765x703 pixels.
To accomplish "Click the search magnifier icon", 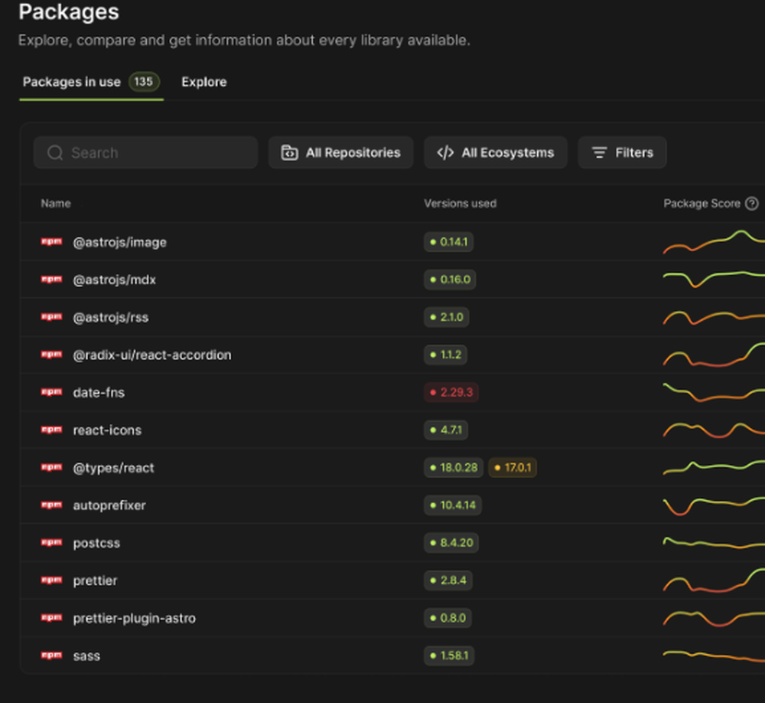I will [x=55, y=153].
